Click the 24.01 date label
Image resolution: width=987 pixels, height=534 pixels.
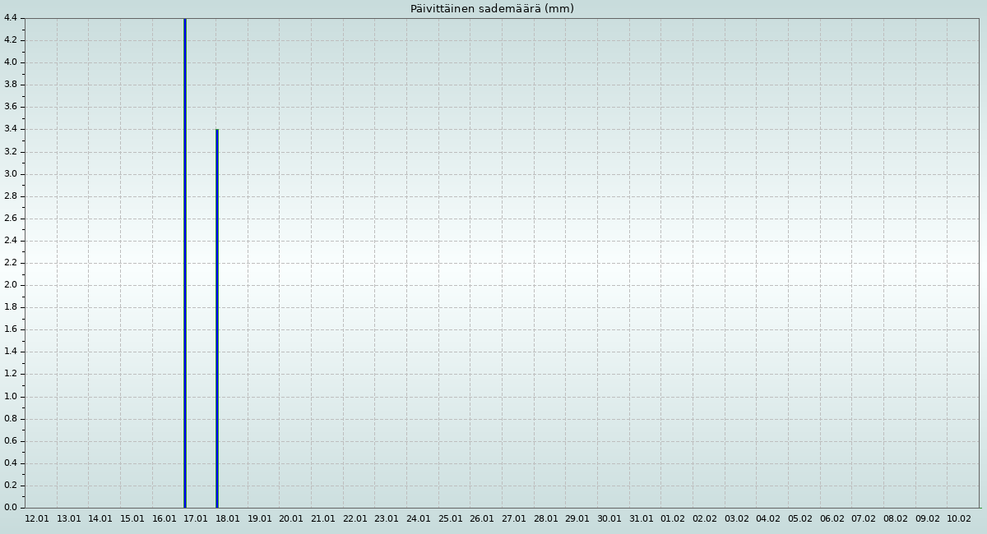click(x=419, y=519)
